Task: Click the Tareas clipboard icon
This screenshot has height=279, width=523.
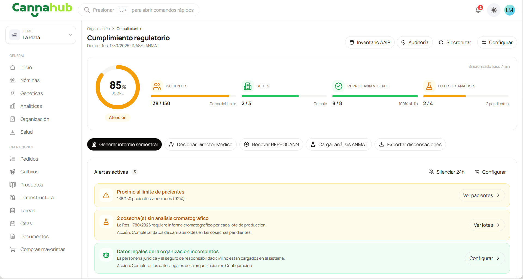Action: [x=13, y=211]
